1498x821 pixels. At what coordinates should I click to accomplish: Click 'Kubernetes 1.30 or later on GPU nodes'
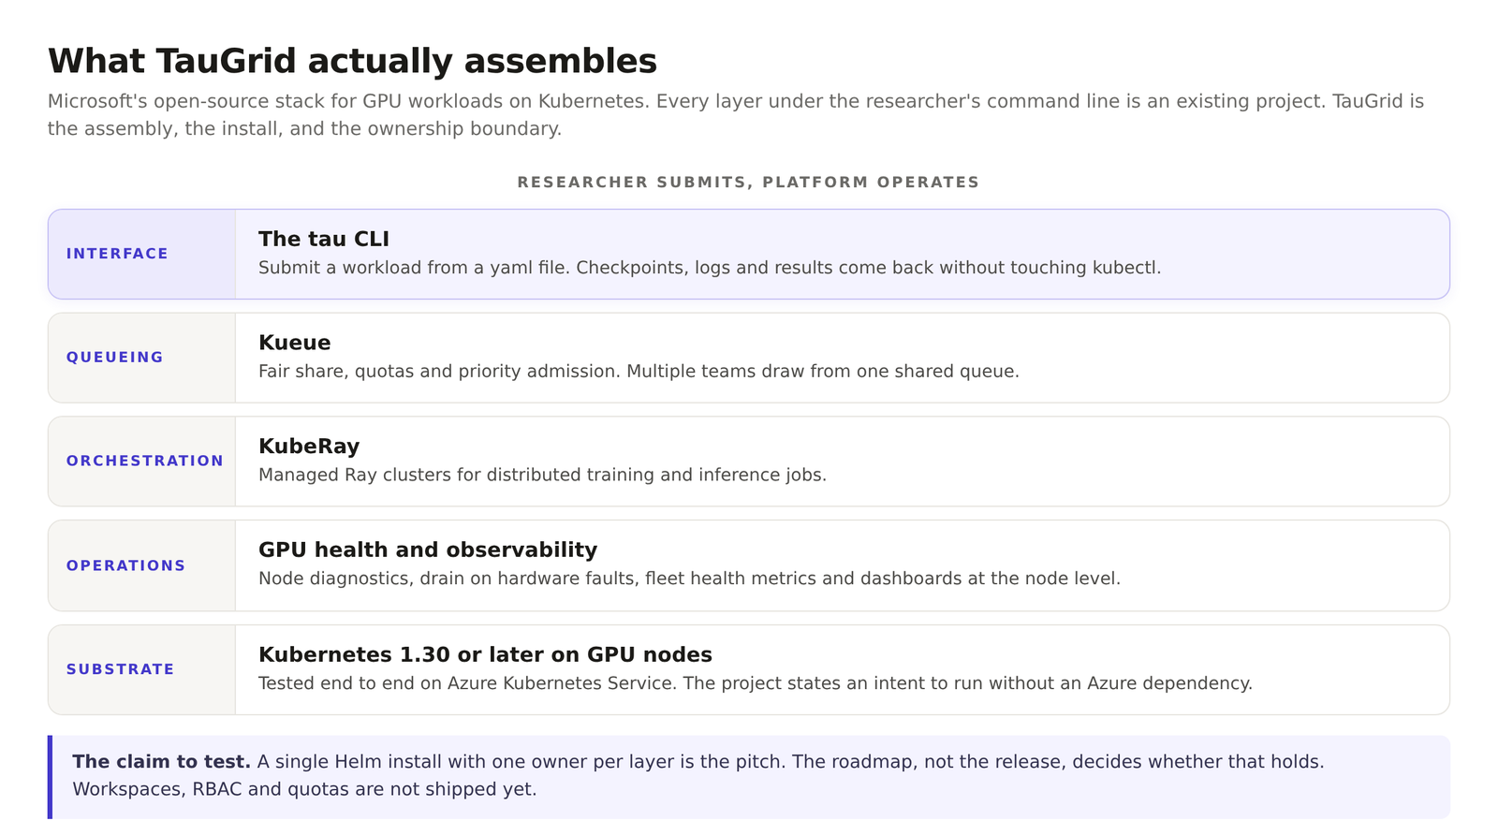pyautogui.click(x=485, y=654)
